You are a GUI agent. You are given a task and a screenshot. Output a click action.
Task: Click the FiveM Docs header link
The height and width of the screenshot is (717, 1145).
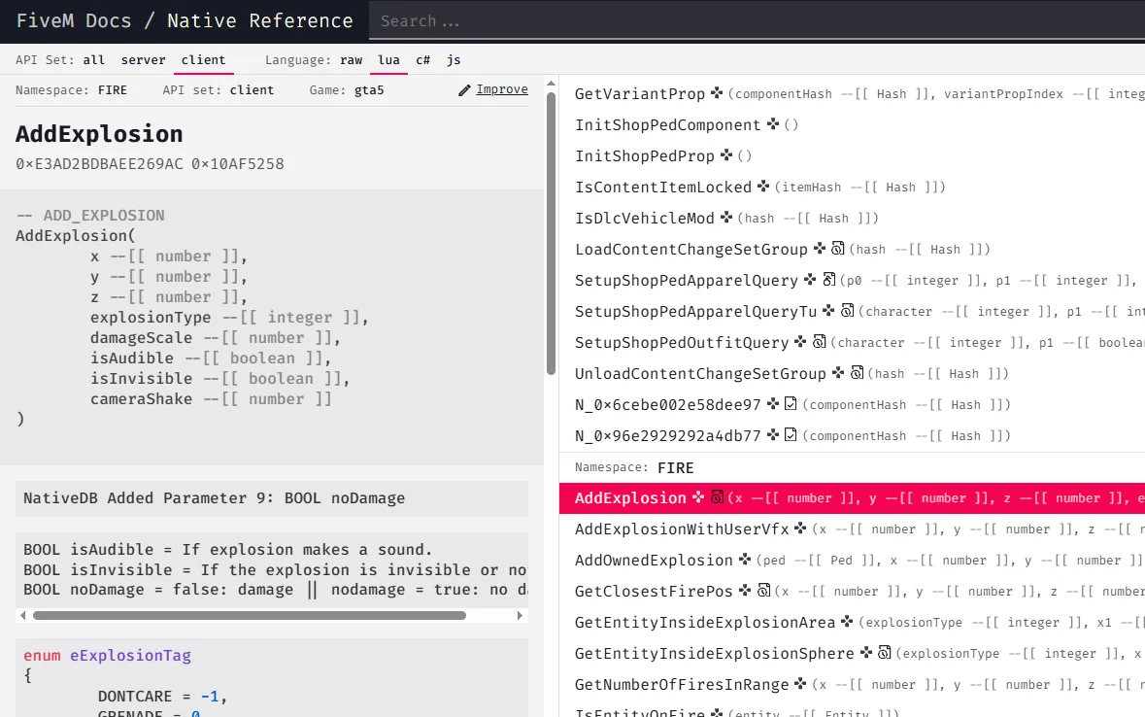(x=75, y=20)
